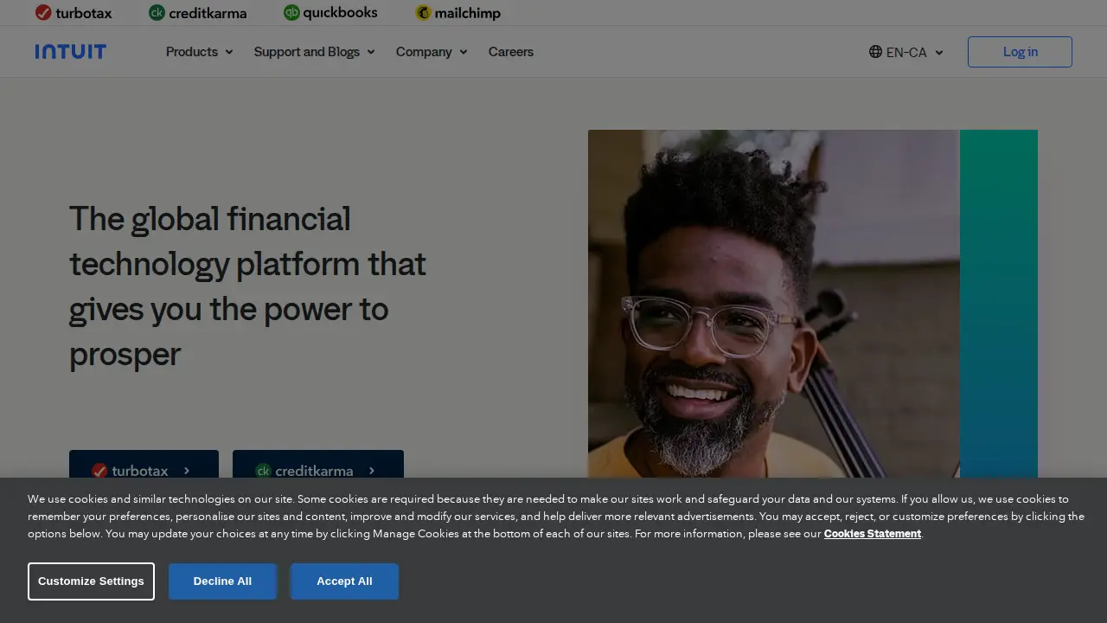Open the EN-CA language selector
Image resolution: width=1107 pixels, height=623 pixels.
[906, 52]
